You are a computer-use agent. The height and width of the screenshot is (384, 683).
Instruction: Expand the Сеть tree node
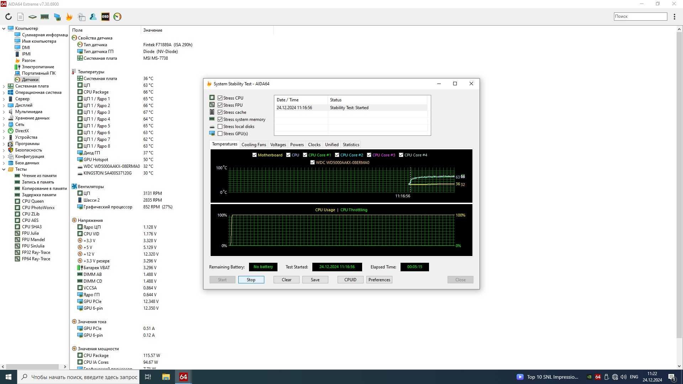click(x=4, y=124)
